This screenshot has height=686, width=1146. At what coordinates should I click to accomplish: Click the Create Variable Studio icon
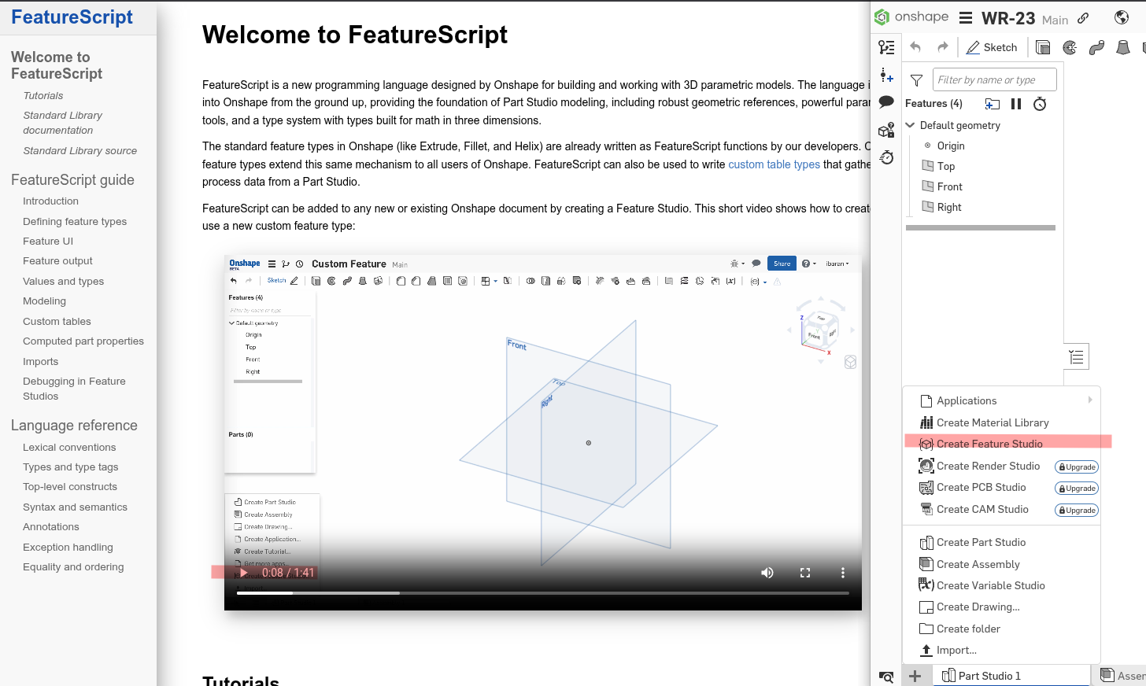pyautogui.click(x=926, y=585)
